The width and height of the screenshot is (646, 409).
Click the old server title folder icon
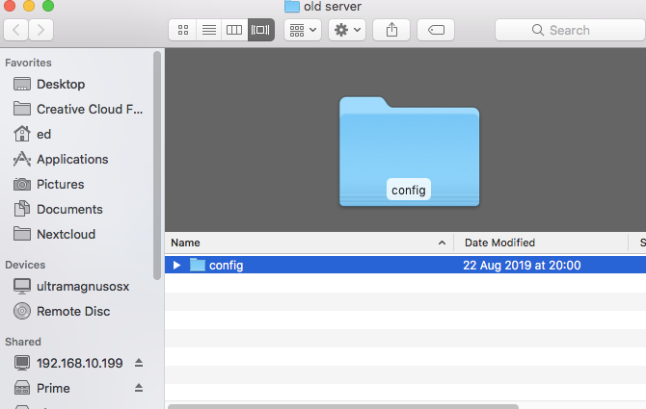pos(292,6)
